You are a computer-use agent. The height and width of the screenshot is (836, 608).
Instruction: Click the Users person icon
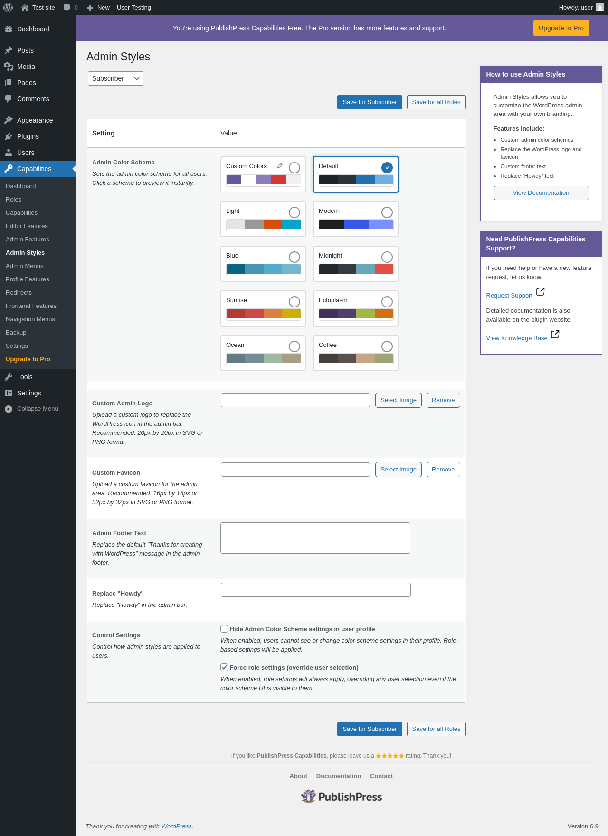[9, 153]
